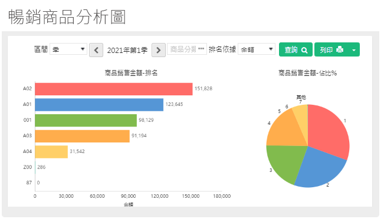
Task: Select the green 001 bar
Action: (x=86, y=121)
